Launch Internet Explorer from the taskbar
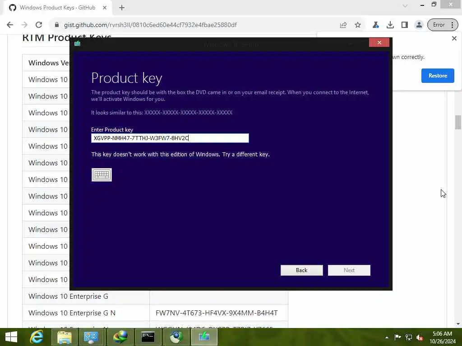462x346 pixels. click(x=37, y=337)
